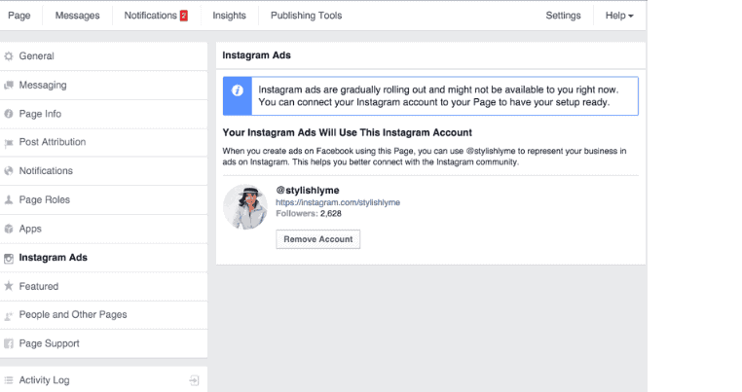Open the Settings tab
The height and width of the screenshot is (392, 742).
click(563, 16)
